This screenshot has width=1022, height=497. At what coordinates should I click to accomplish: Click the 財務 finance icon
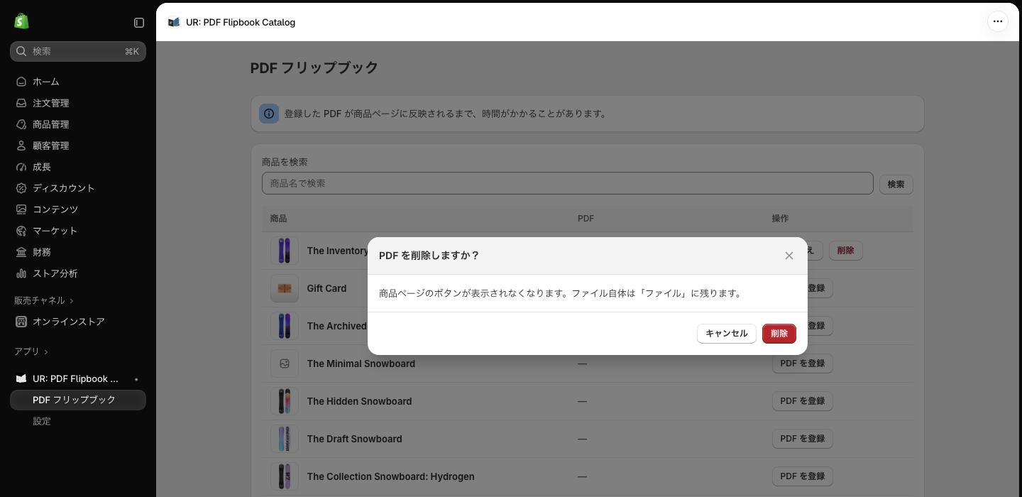pyautogui.click(x=21, y=252)
